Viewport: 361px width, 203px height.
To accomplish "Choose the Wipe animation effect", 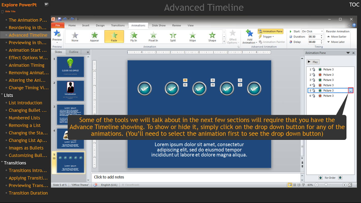I will point(192,37).
